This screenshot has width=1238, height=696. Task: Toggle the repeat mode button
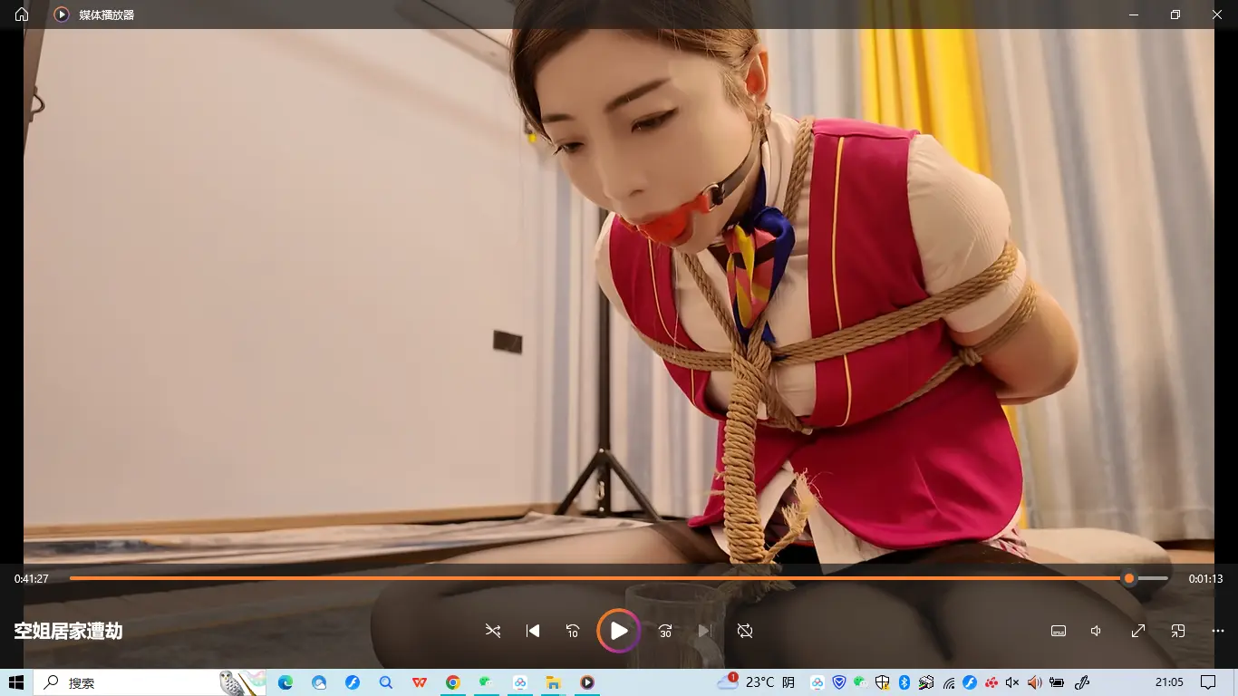tap(745, 631)
